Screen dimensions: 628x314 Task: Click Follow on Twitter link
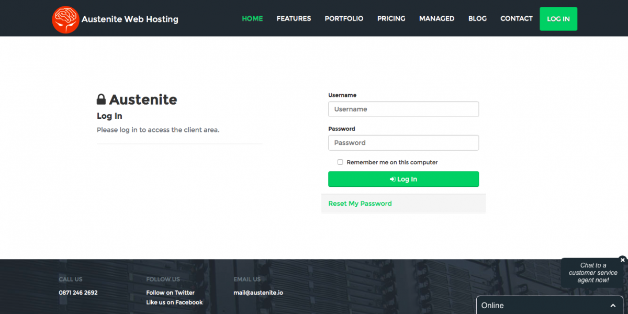click(x=170, y=293)
